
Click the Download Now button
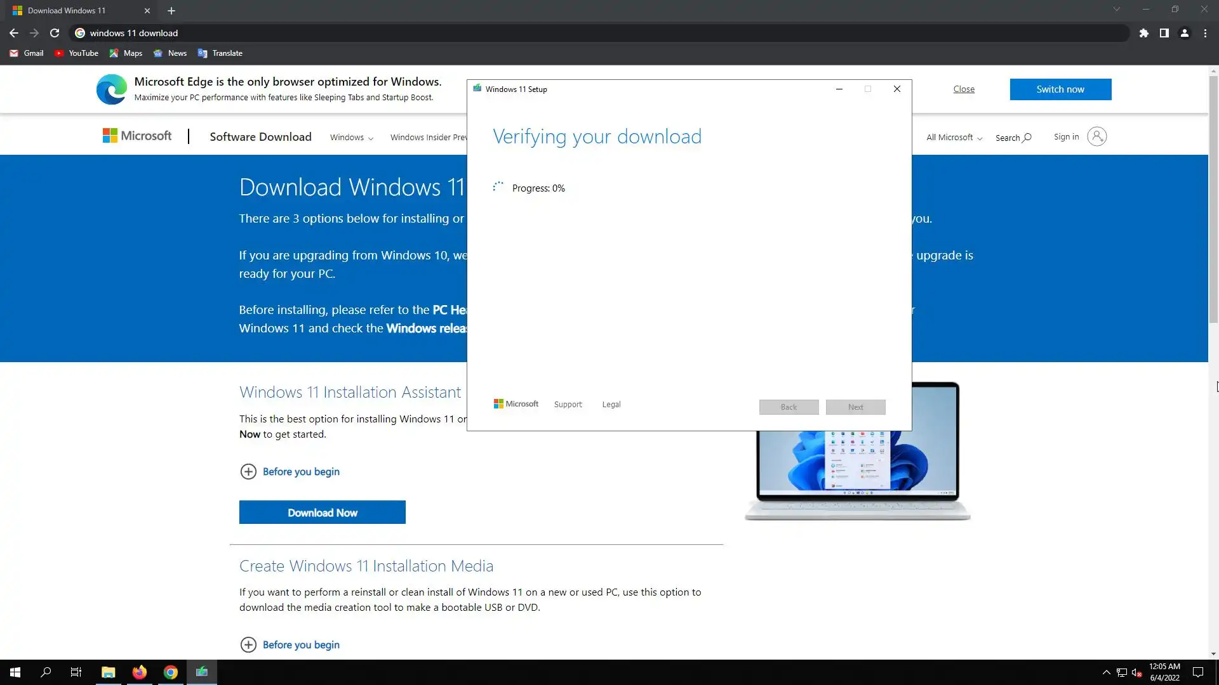click(x=322, y=512)
